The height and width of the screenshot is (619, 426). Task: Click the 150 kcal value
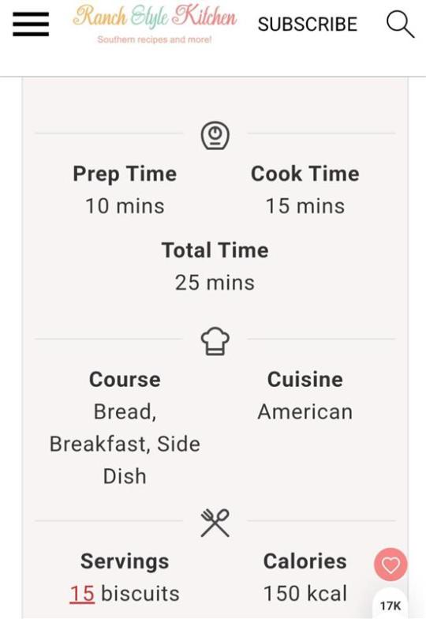pos(305,594)
